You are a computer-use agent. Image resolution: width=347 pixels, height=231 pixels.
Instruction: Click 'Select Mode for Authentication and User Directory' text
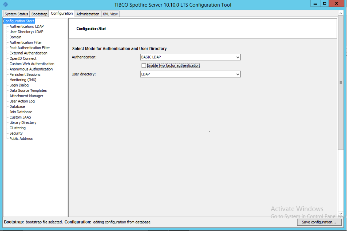coord(119,49)
